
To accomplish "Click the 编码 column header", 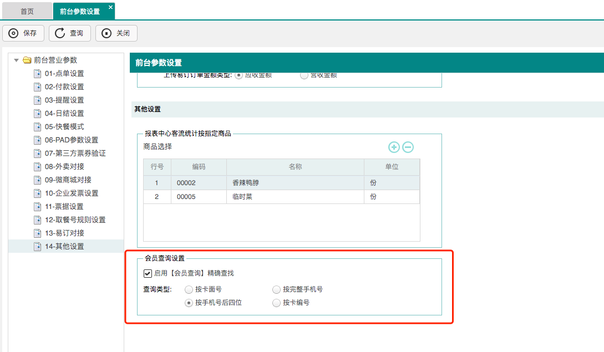I will pos(199,167).
